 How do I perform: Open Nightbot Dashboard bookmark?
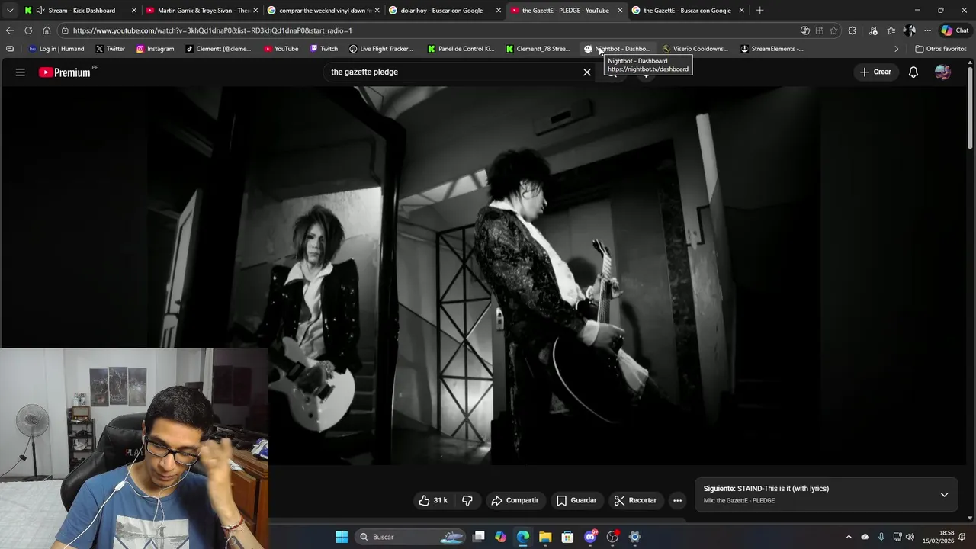pos(617,49)
